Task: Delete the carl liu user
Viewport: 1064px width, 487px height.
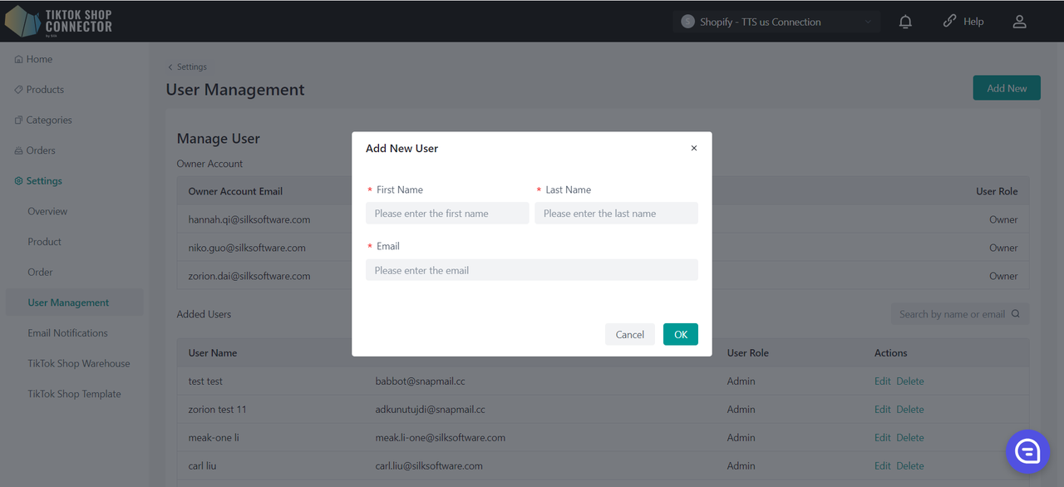Action: pyautogui.click(x=910, y=466)
